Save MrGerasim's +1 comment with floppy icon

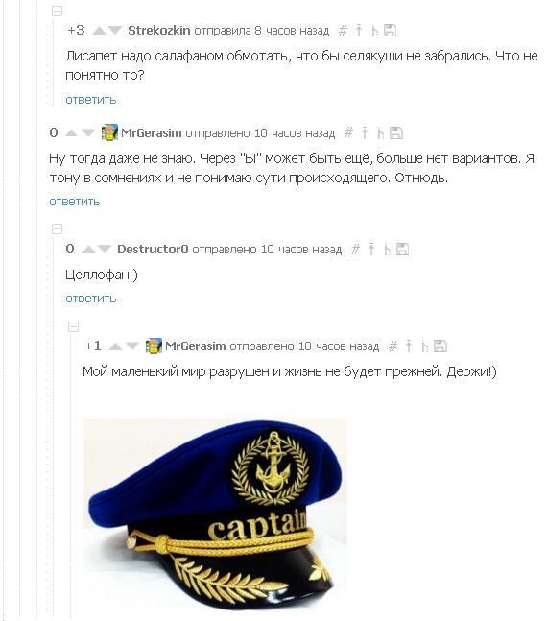click(x=440, y=346)
